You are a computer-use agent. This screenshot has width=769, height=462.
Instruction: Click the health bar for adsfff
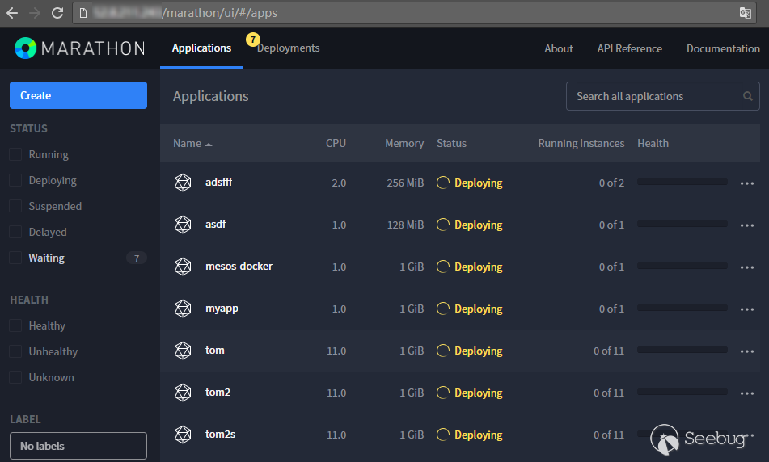(x=682, y=183)
